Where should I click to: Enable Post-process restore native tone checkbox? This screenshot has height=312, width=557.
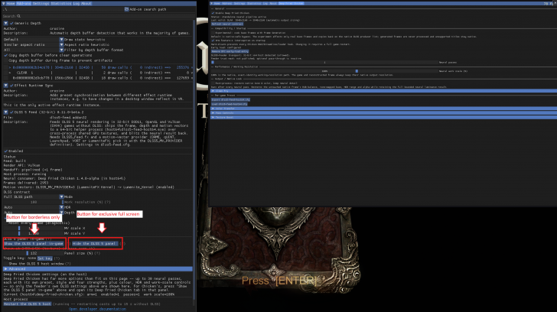click(213, 83)
